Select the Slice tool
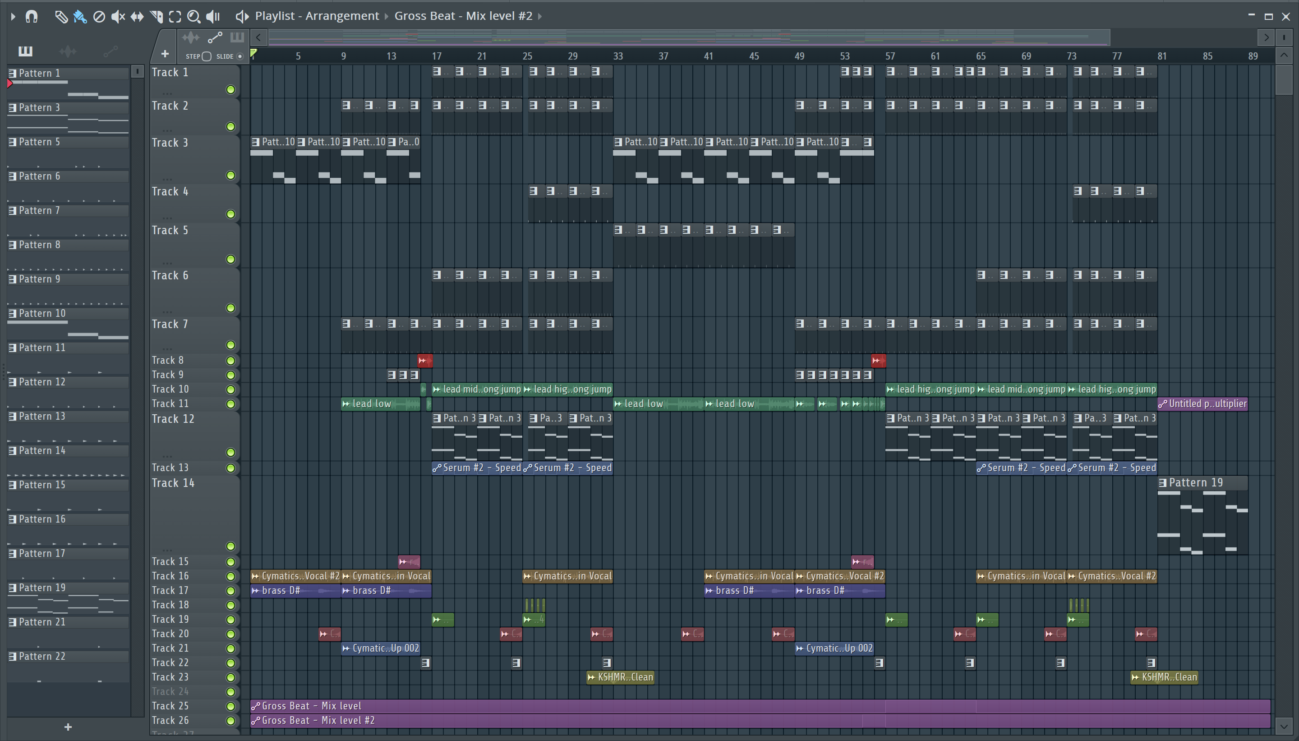The image size is (1299, 741). [157, 16]
